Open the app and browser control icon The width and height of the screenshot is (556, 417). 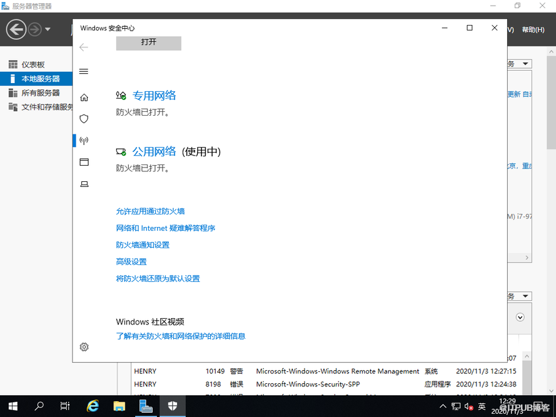tap(84, 162)
